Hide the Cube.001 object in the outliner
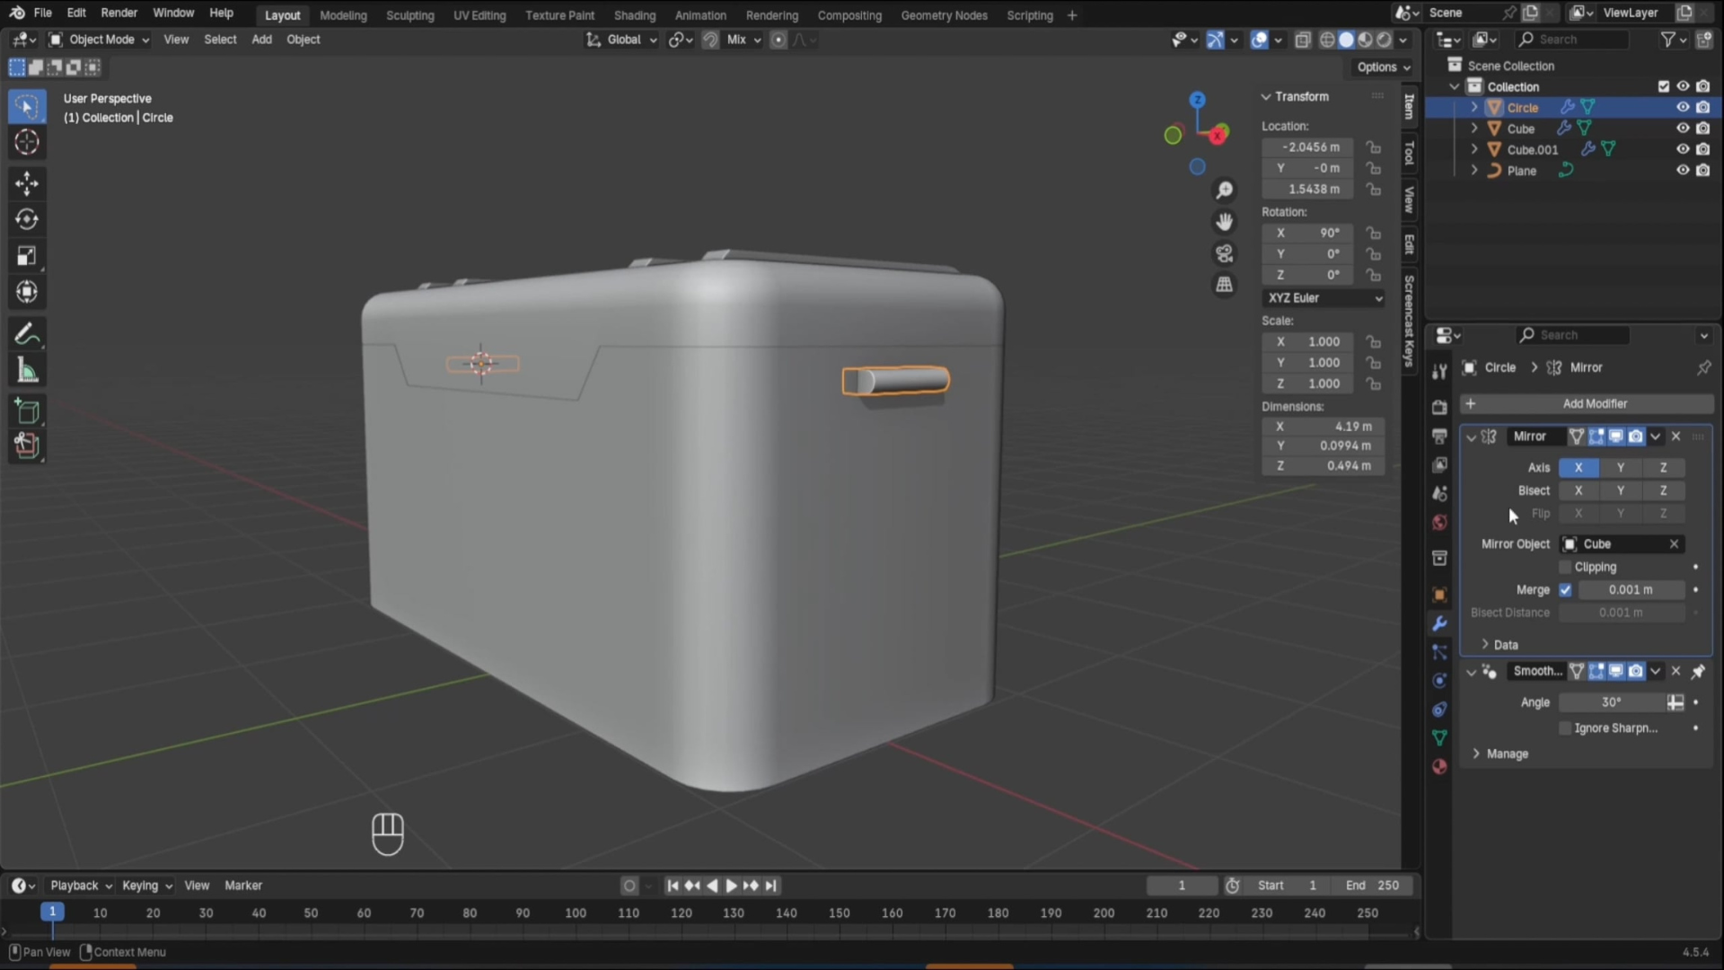Viewport: 1724px width, 970px height. (x=1683, y=149)
